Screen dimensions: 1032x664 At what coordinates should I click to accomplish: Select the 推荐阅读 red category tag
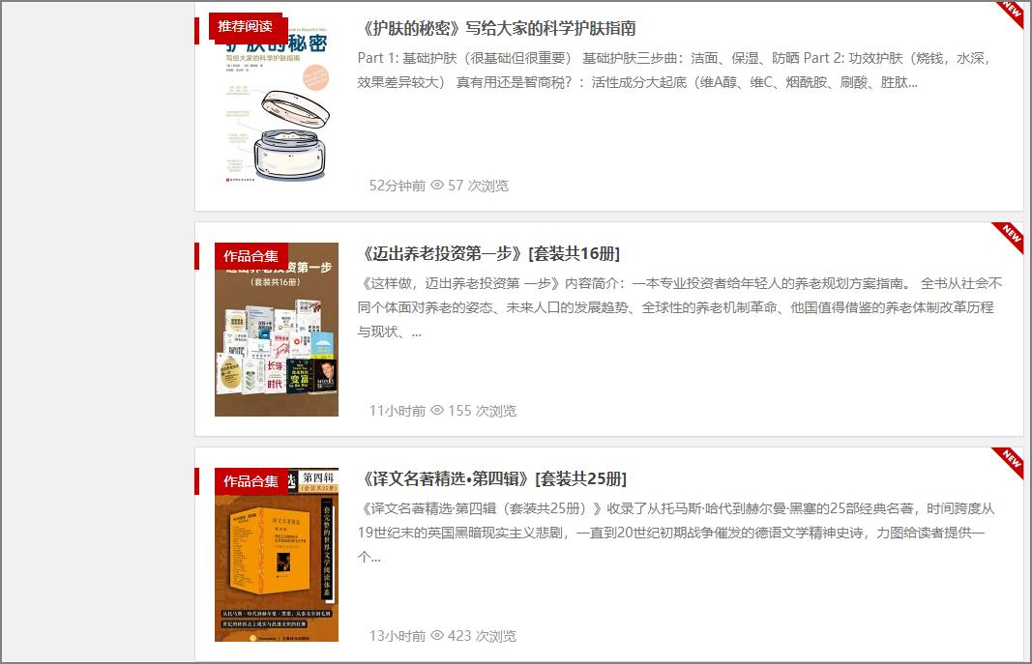tap(245, 26)
